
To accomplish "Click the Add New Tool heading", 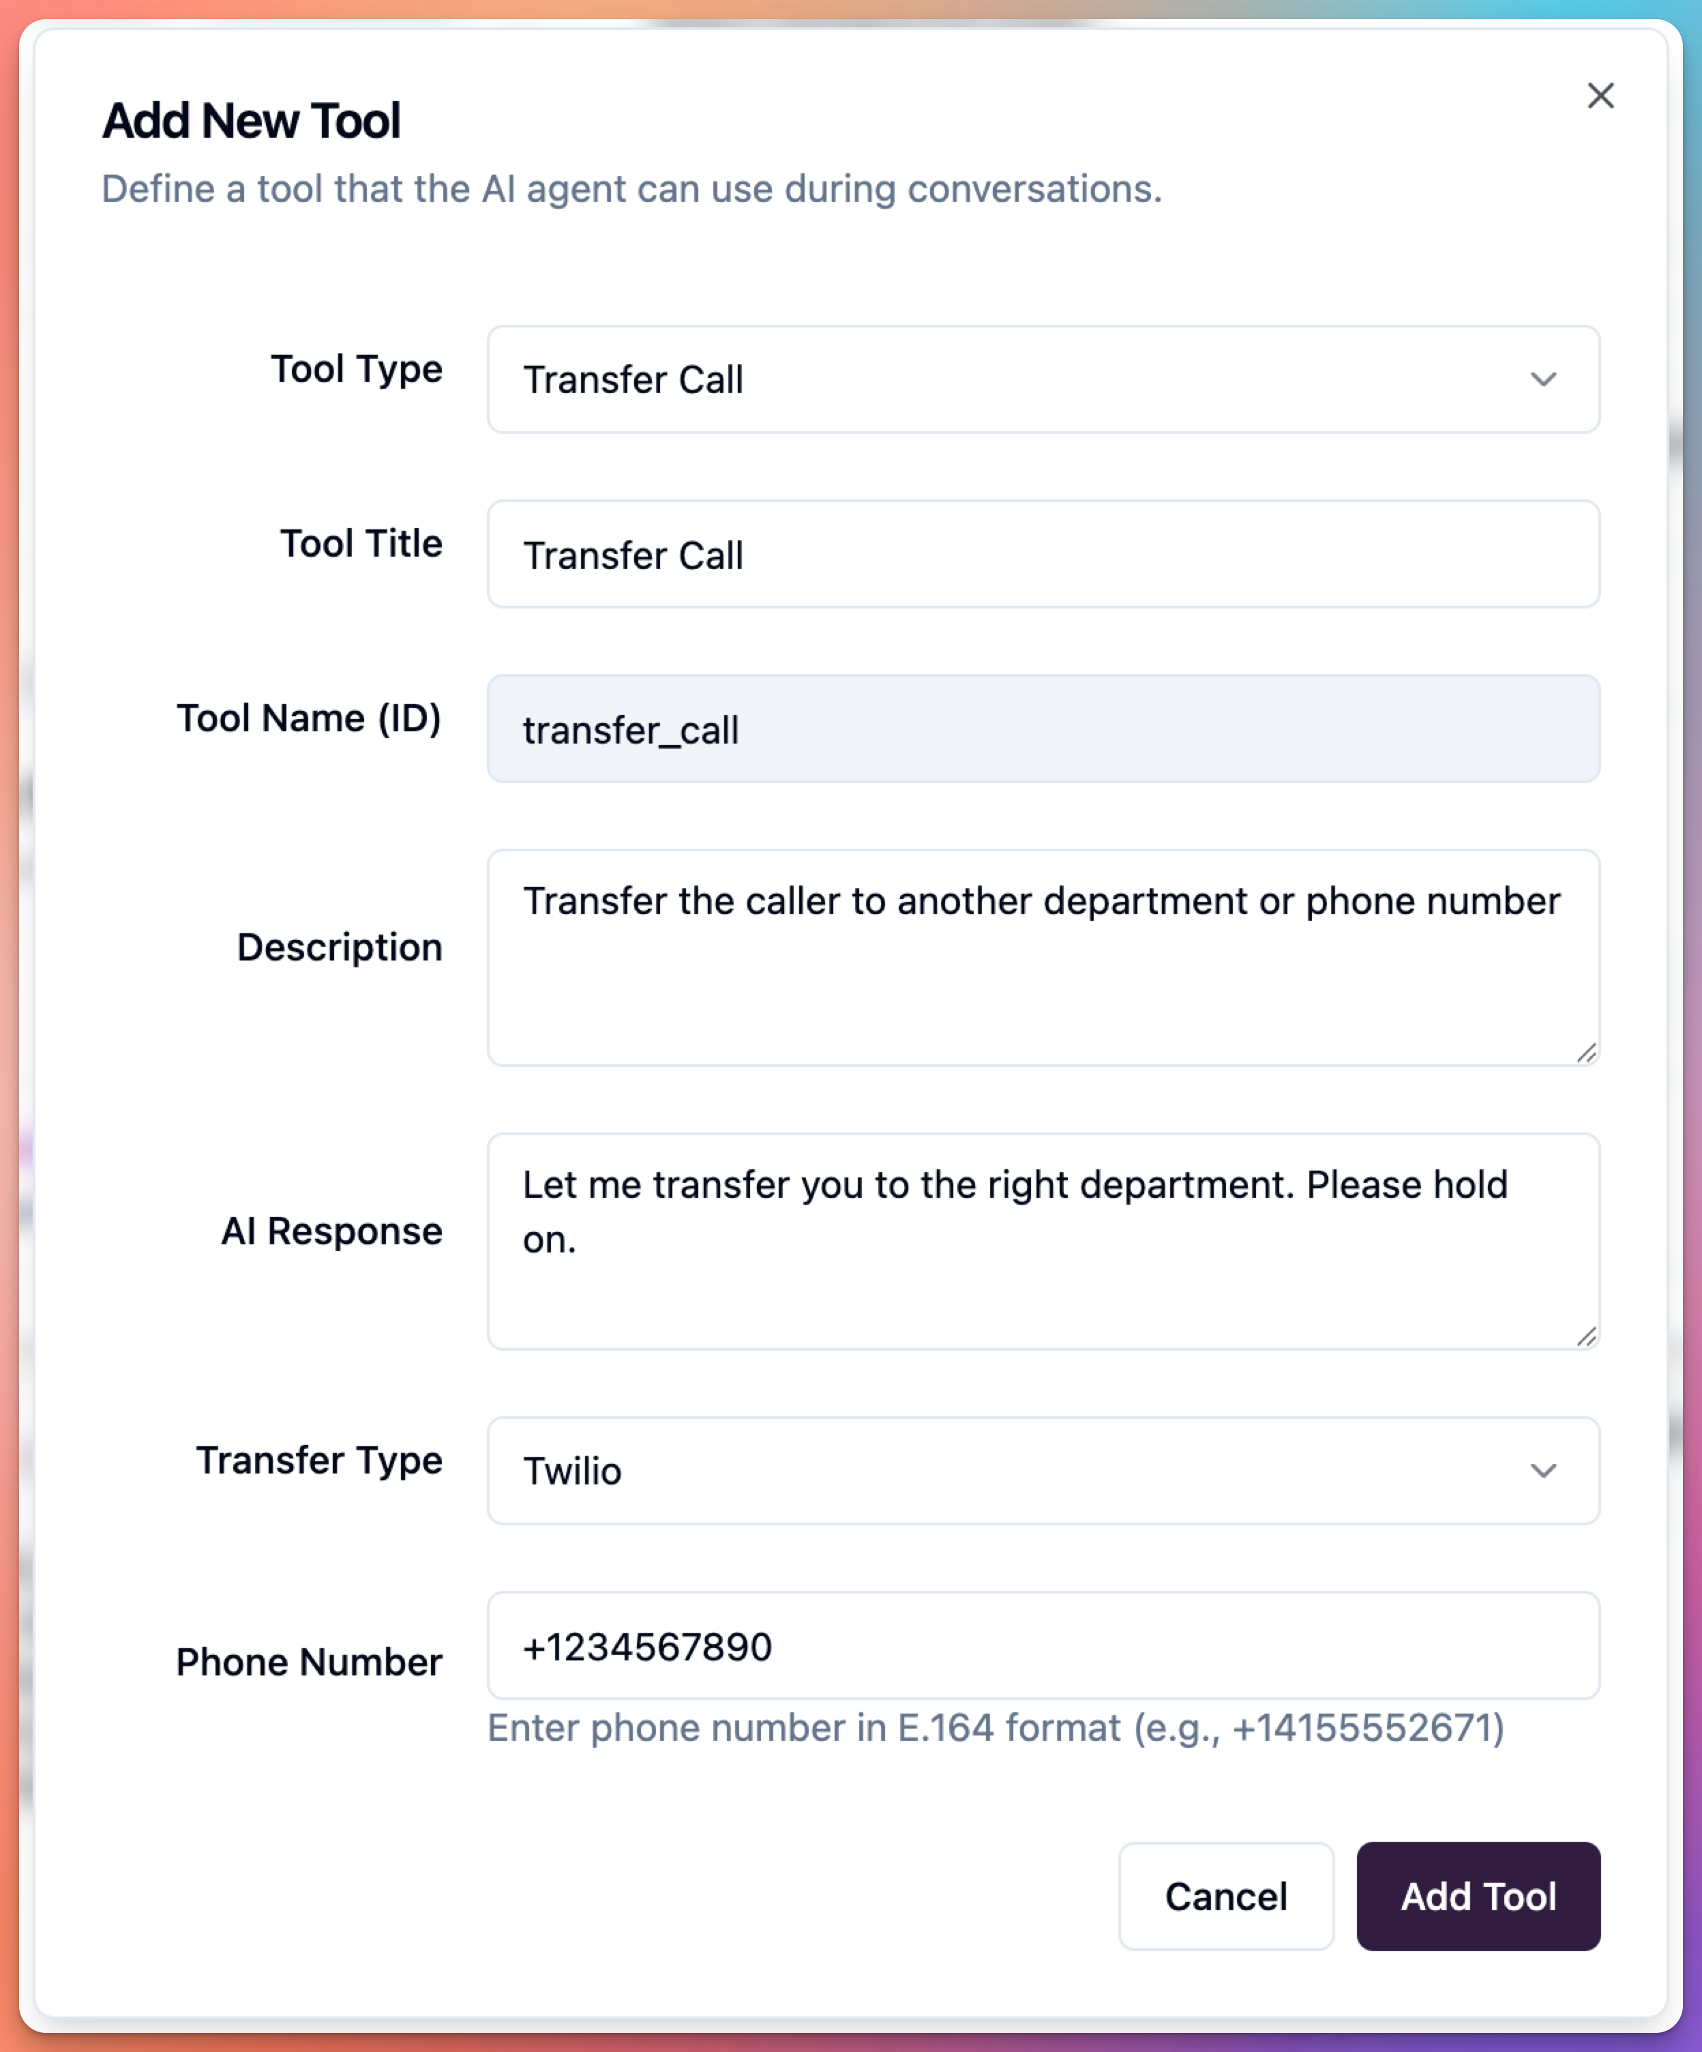I will coord(252,121).
